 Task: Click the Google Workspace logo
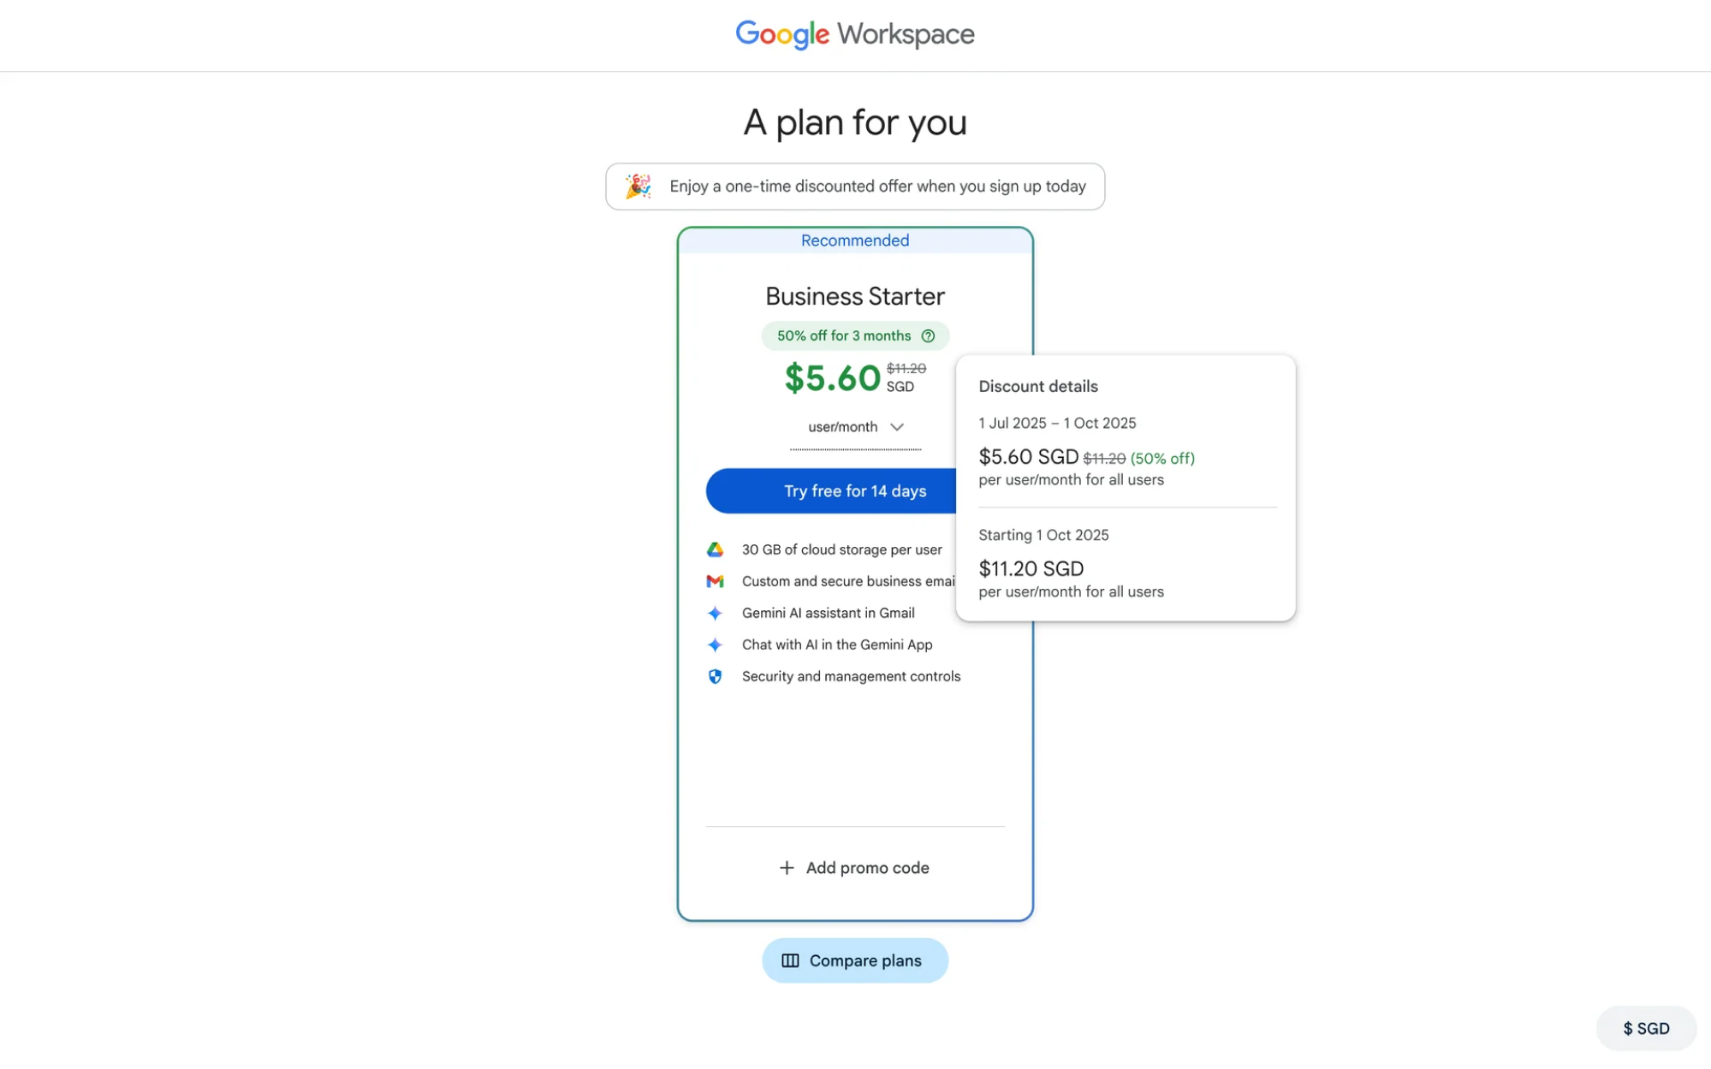point(854,34)
